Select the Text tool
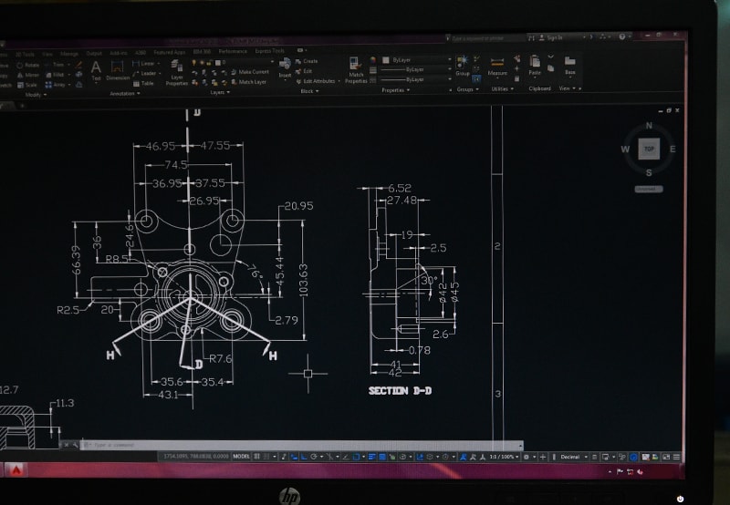 click(x=96, y=71)
